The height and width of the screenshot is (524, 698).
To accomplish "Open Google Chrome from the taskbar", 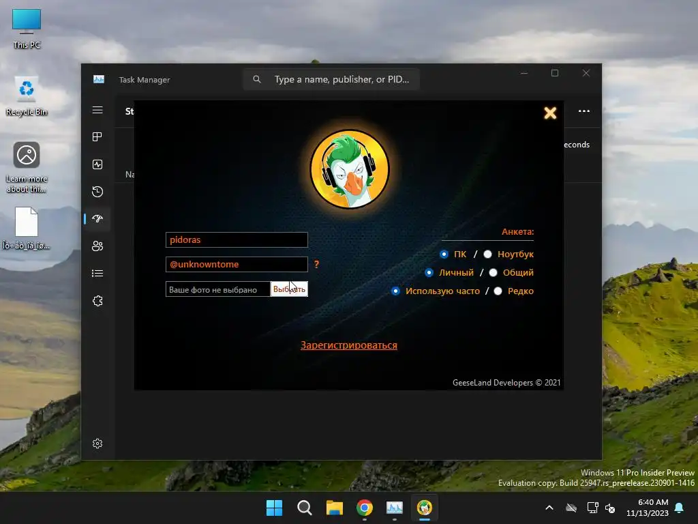I will [x=365, y=508].
